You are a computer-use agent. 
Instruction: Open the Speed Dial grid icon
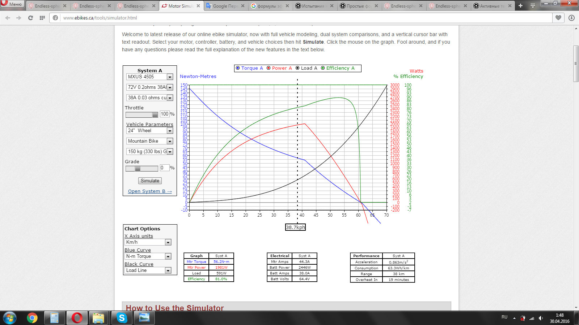point(42,18)
